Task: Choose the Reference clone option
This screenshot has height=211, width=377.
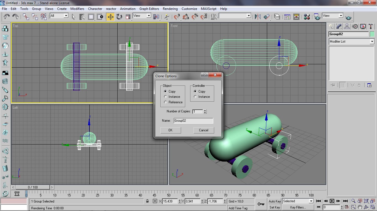Action: pos(166,102)
